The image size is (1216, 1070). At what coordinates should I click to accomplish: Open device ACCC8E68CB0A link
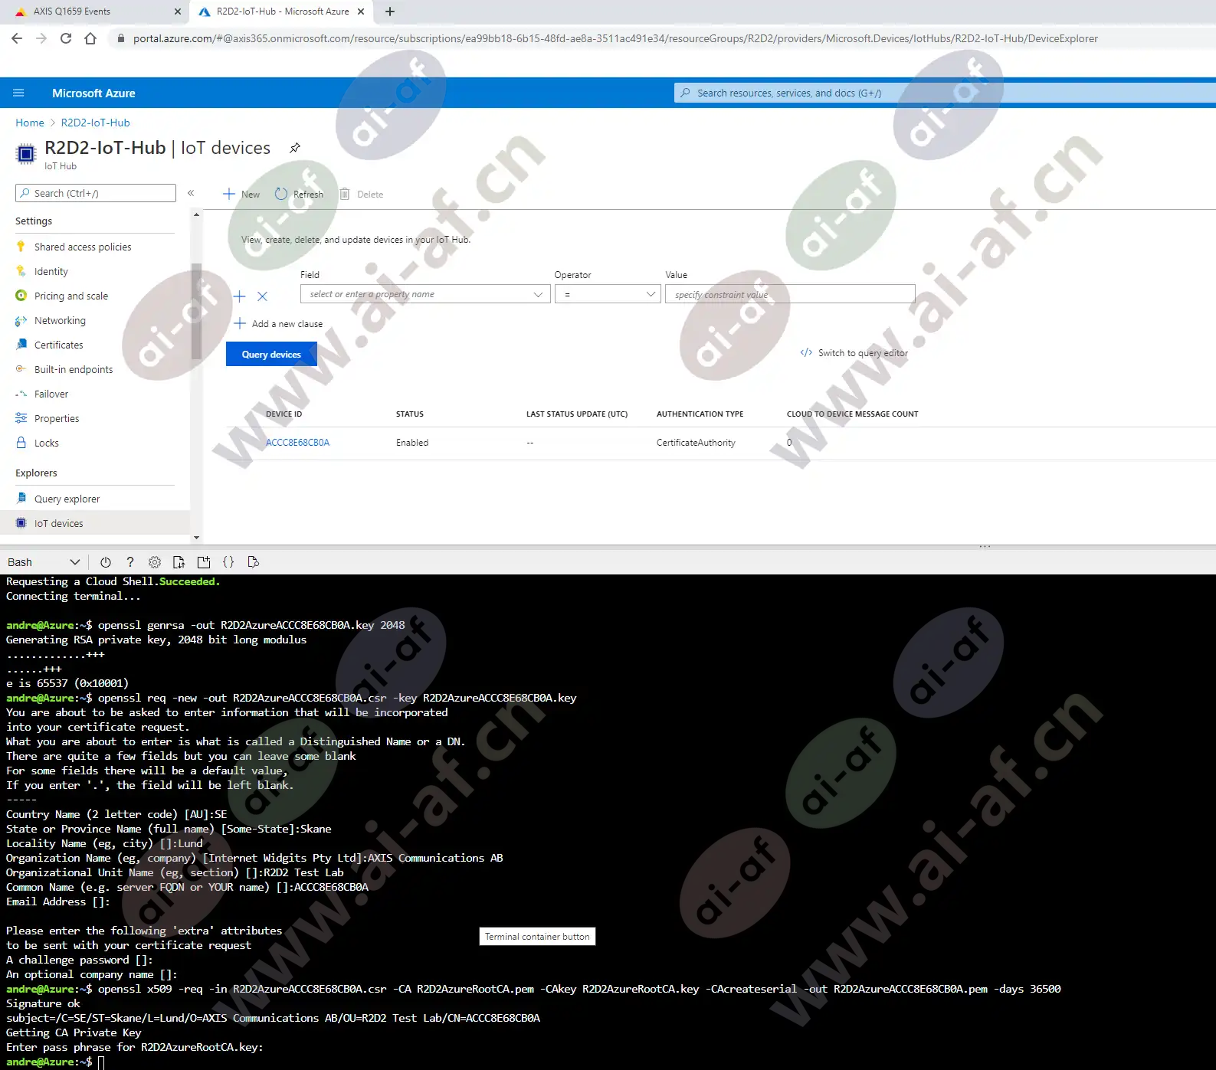pos(297,443)
